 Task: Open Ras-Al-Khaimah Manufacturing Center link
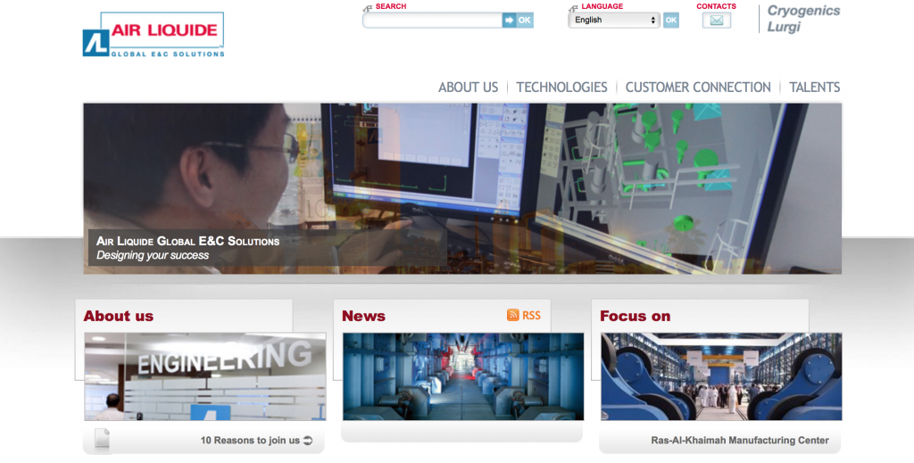(x=740, y=441)
